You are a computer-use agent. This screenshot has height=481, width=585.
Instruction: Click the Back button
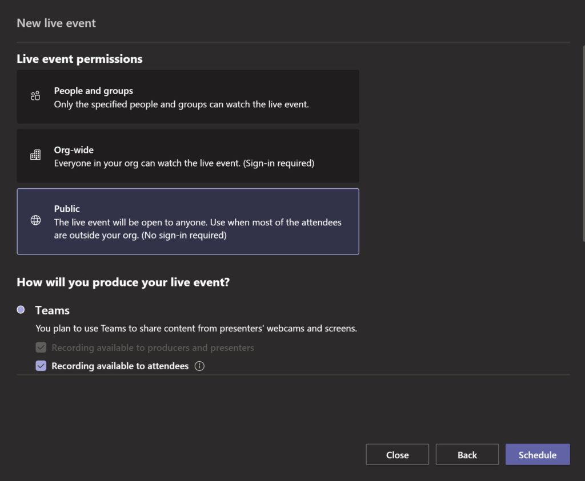[467, 454]
